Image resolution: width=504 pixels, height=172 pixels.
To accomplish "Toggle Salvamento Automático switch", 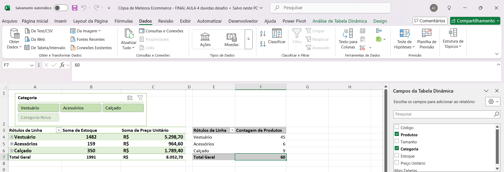I will click(61, 8).
